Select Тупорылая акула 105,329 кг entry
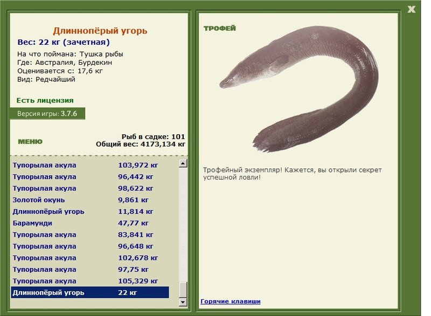Viewport: 431px width, 316px height. point(90,281)
